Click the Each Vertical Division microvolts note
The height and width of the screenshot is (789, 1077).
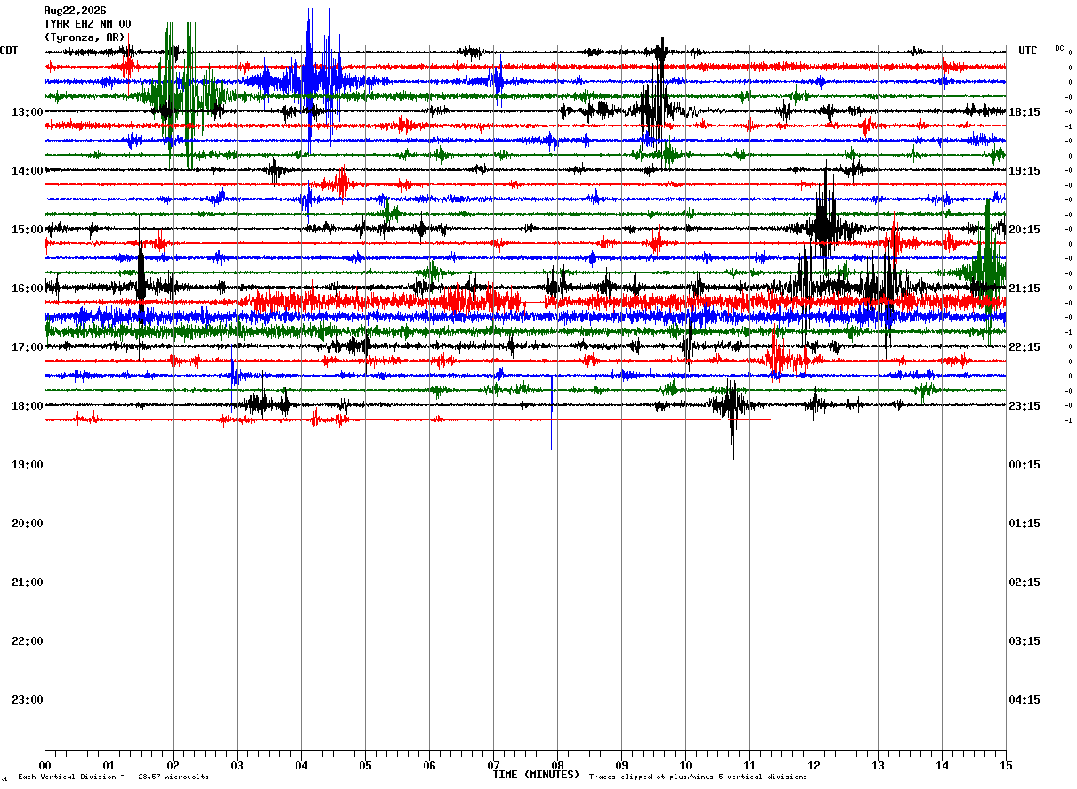tap(113, 777)
